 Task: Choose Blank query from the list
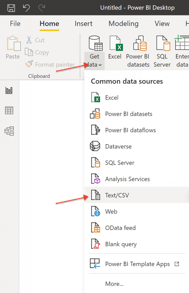(121, 244)
